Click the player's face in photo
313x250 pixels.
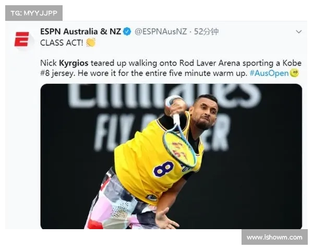(204, 113)
